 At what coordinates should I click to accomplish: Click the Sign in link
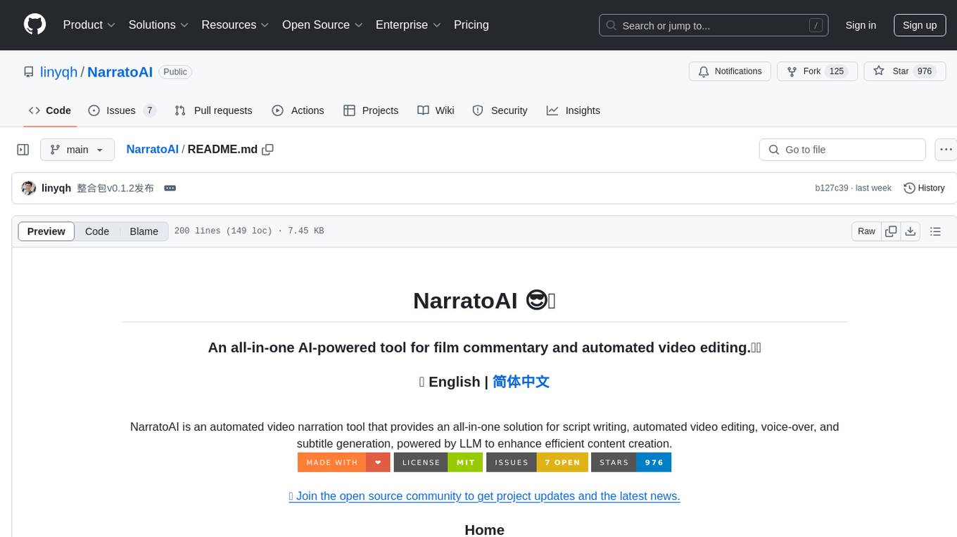point(861,25)
